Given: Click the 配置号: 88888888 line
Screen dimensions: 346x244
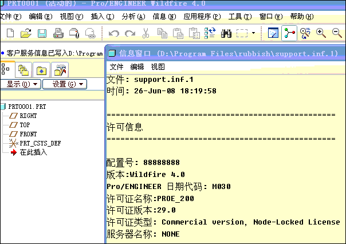Looking at the screenshot, I should tap(143, 163).
